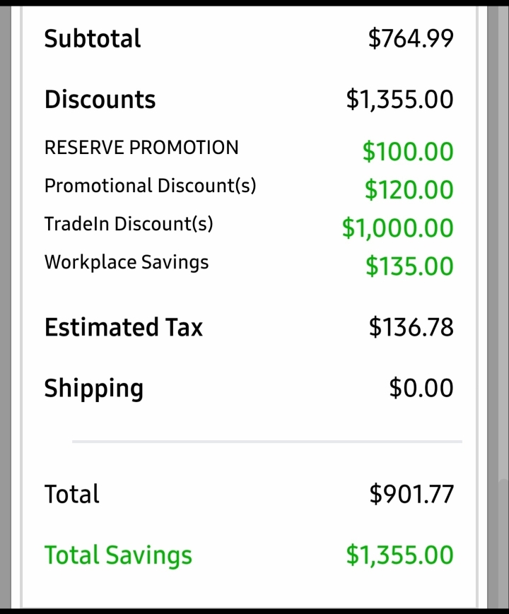
Task: Select the Promotional Discount(s) line
Action: (x=150, y=186)
